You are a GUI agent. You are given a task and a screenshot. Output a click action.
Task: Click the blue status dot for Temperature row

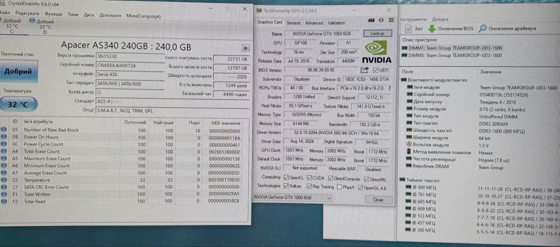(x=4, y=180)
